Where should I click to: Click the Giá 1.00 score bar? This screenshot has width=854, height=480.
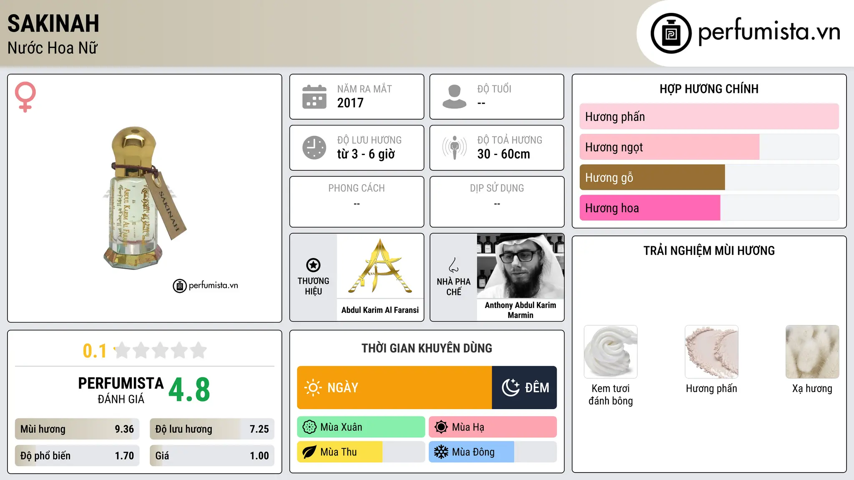pos(212,456)
